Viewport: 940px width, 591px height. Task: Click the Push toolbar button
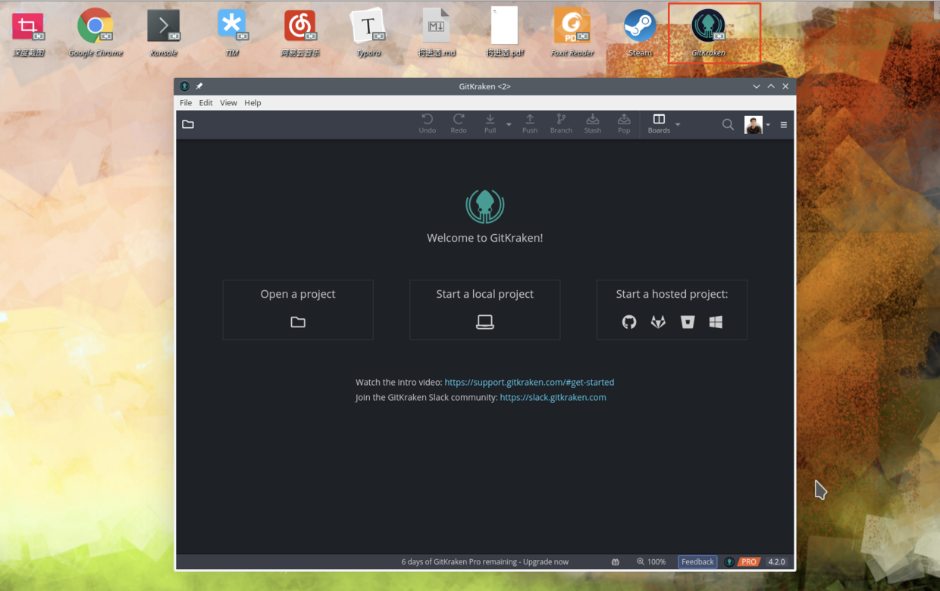click(530, 124)
